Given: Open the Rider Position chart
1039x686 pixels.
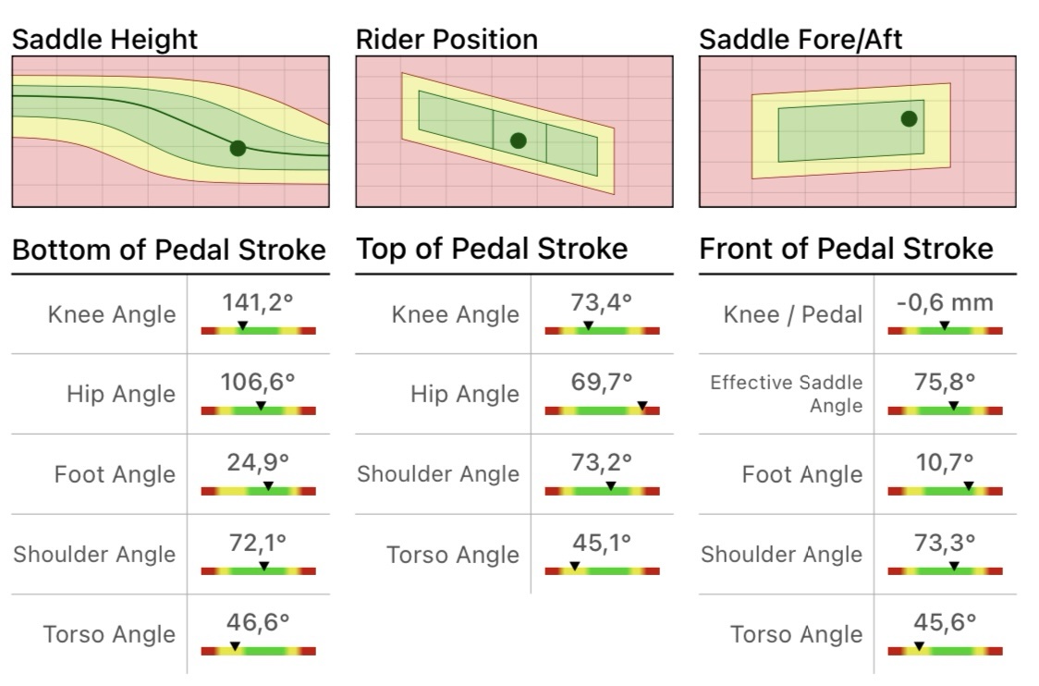Looking at the screenshot, I should pyautogui.click(x=514, y=131).
